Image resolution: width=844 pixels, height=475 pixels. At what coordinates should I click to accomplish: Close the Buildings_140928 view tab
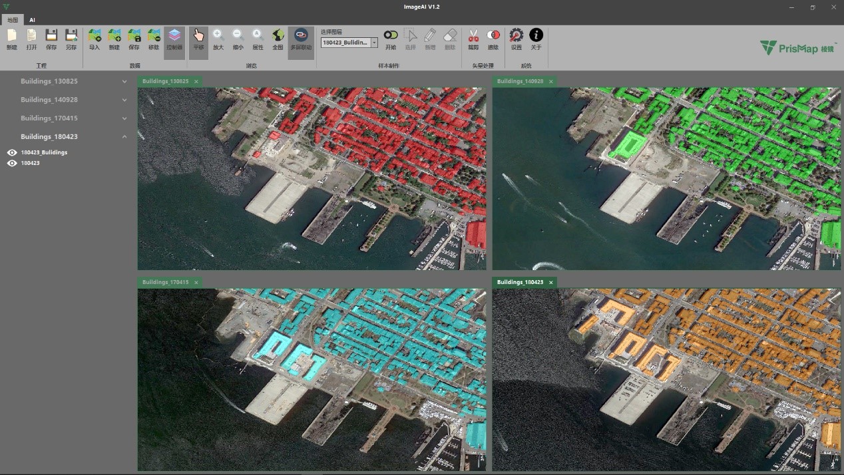click(x=551, y=81)
